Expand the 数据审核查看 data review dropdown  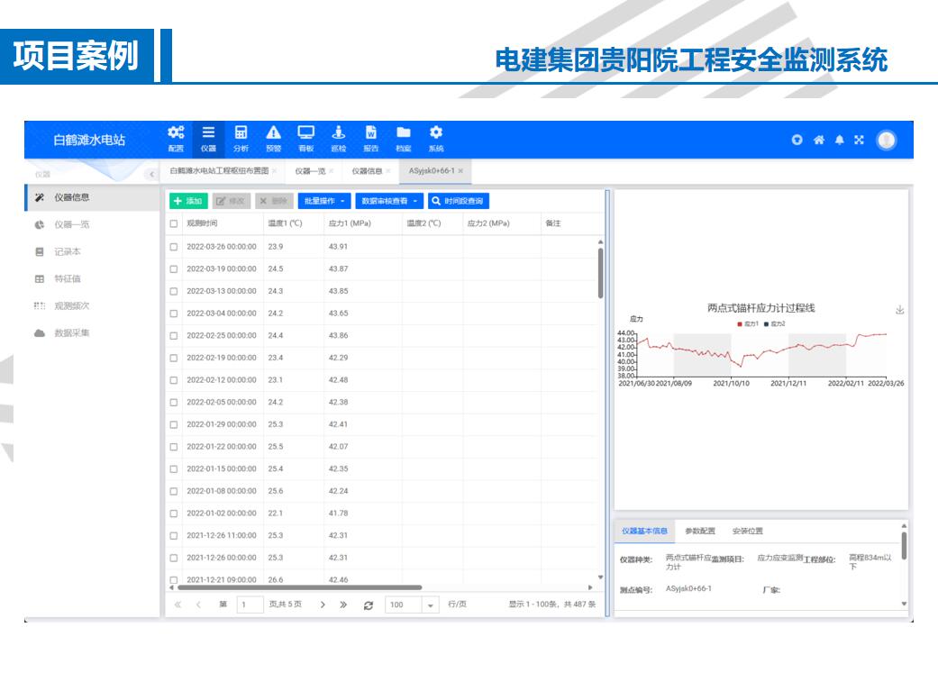(389, 201)
